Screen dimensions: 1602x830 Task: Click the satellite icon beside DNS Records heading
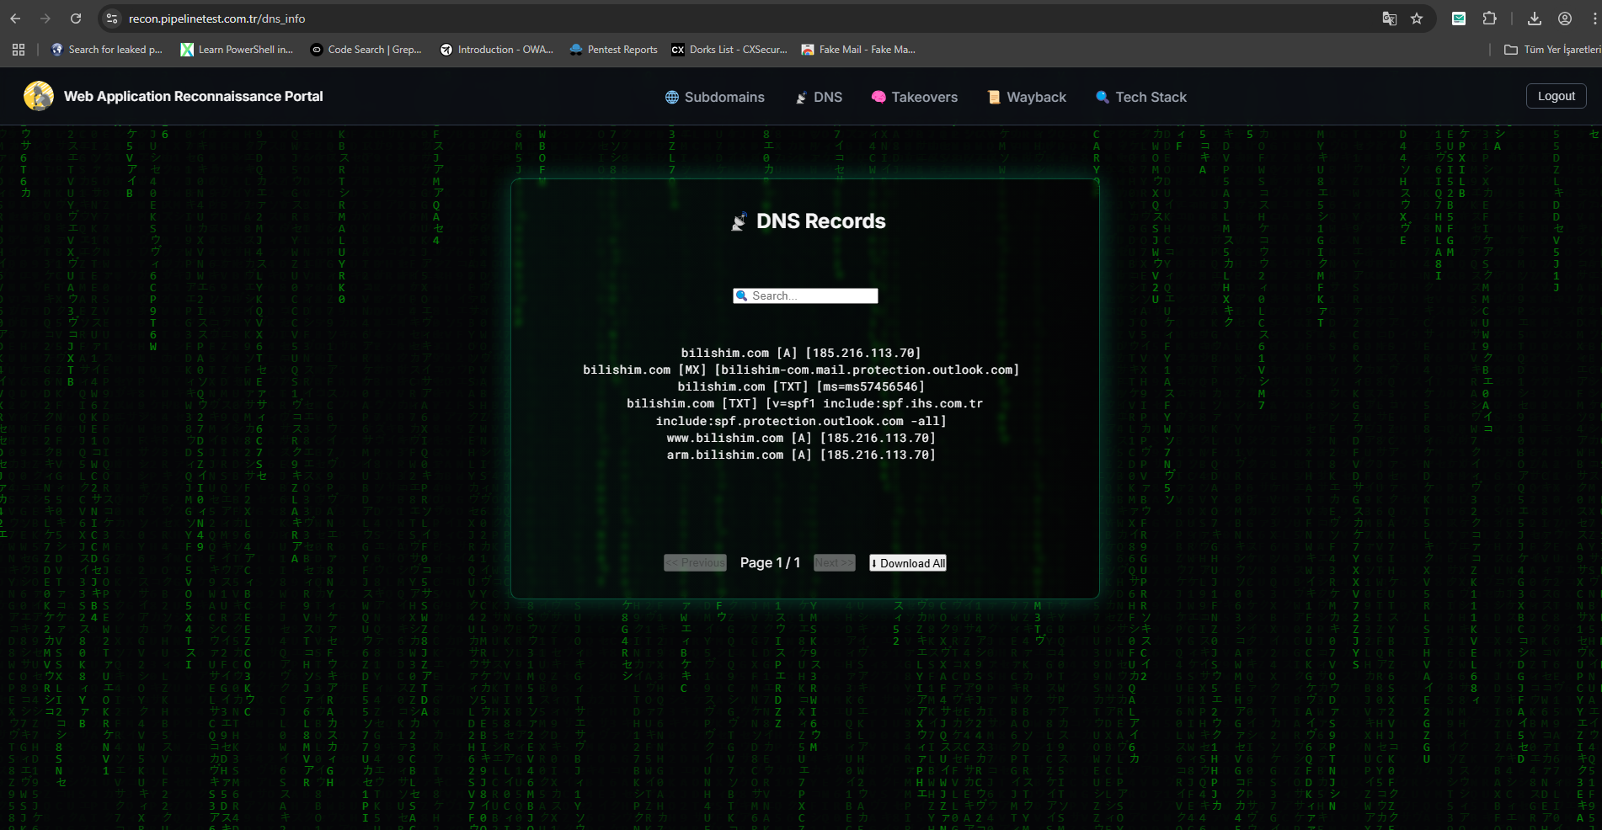[740, 221]
